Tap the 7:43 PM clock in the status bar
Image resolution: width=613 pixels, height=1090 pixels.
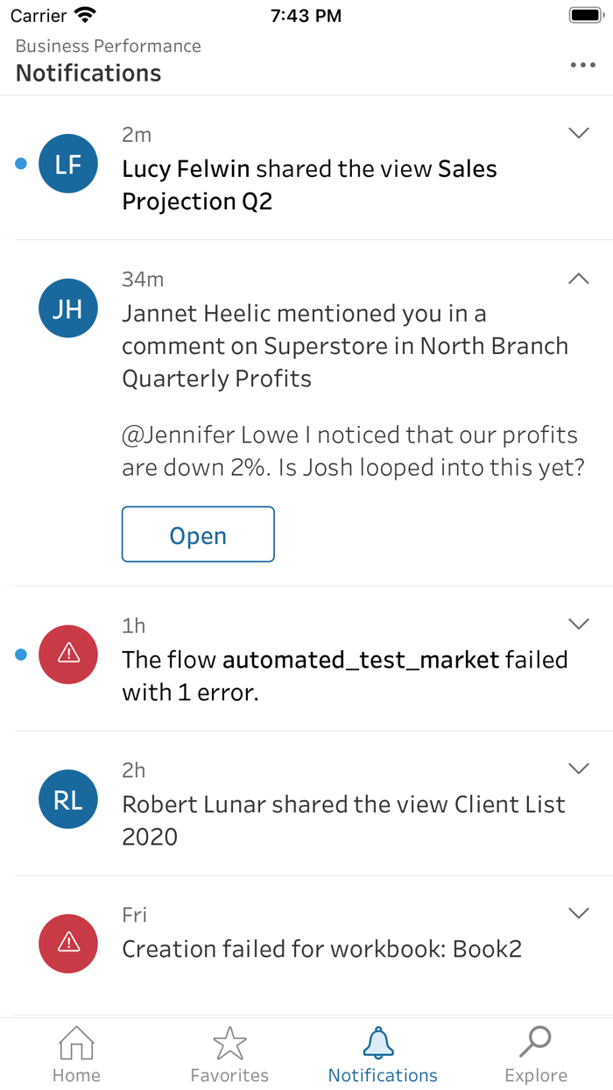click(x=306, y=14)
